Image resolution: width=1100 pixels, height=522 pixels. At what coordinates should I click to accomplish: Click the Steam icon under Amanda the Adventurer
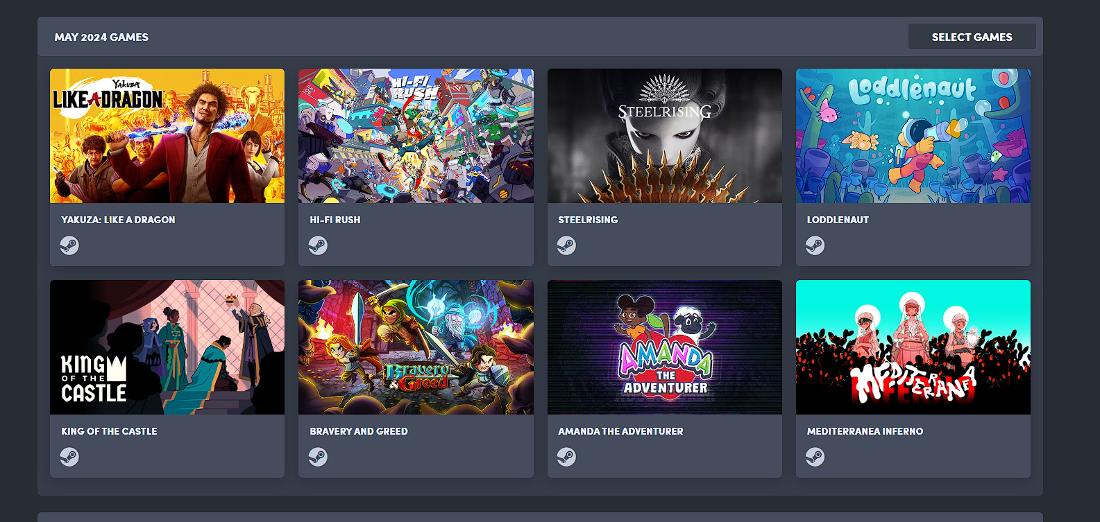click(x=566, y=457)
